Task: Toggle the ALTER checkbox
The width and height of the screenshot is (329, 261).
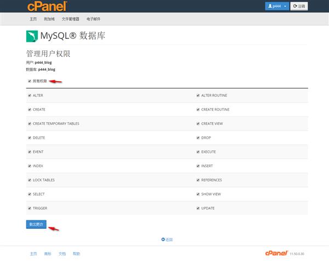Action: (x=30, y=95)
